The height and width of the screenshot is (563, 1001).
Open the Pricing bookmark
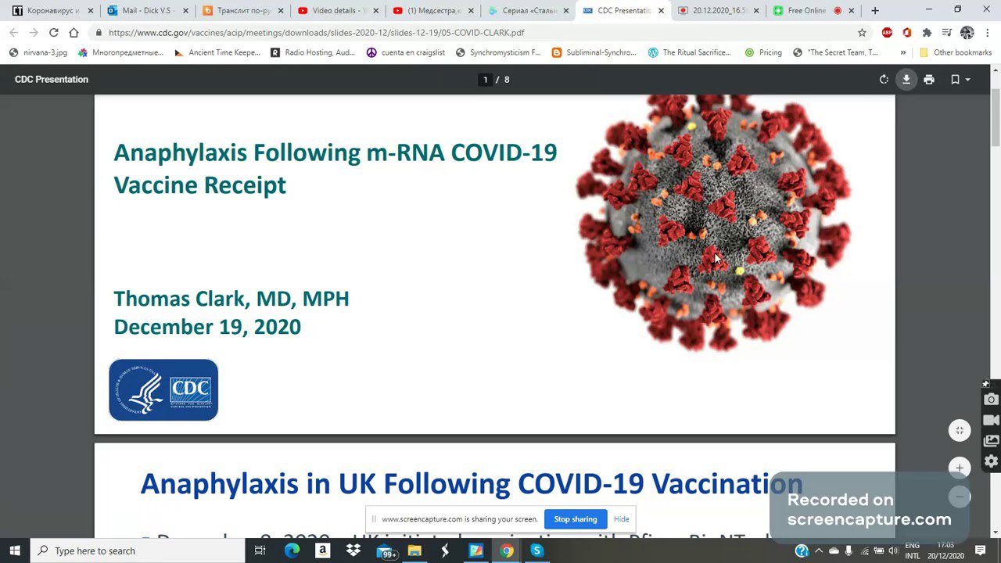coord(762,52)
